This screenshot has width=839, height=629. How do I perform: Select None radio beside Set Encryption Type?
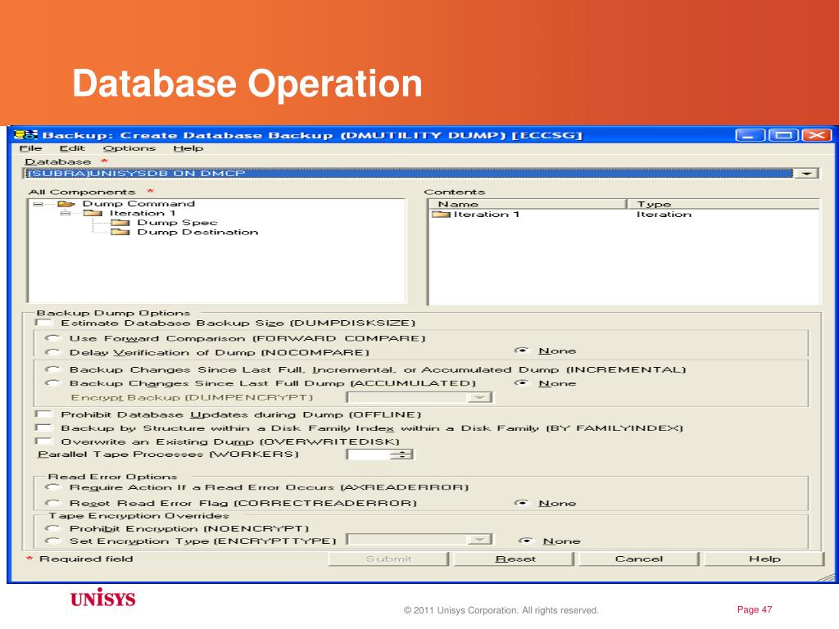pos(526,541)
